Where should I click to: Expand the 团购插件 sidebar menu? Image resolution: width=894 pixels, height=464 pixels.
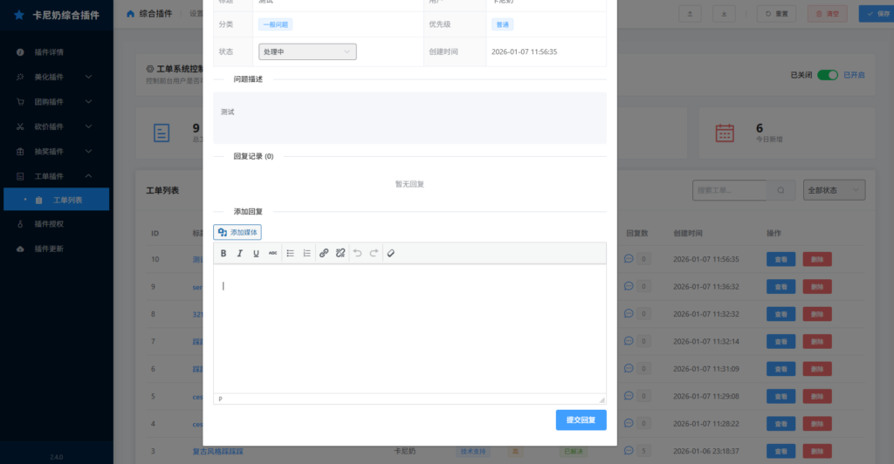point(57,102)
